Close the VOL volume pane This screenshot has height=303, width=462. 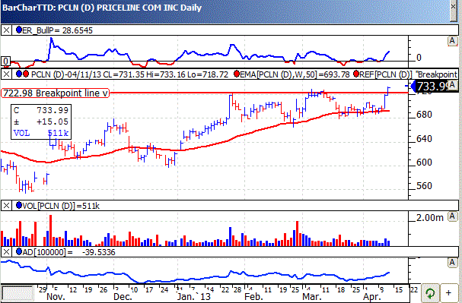coord(6,206)
